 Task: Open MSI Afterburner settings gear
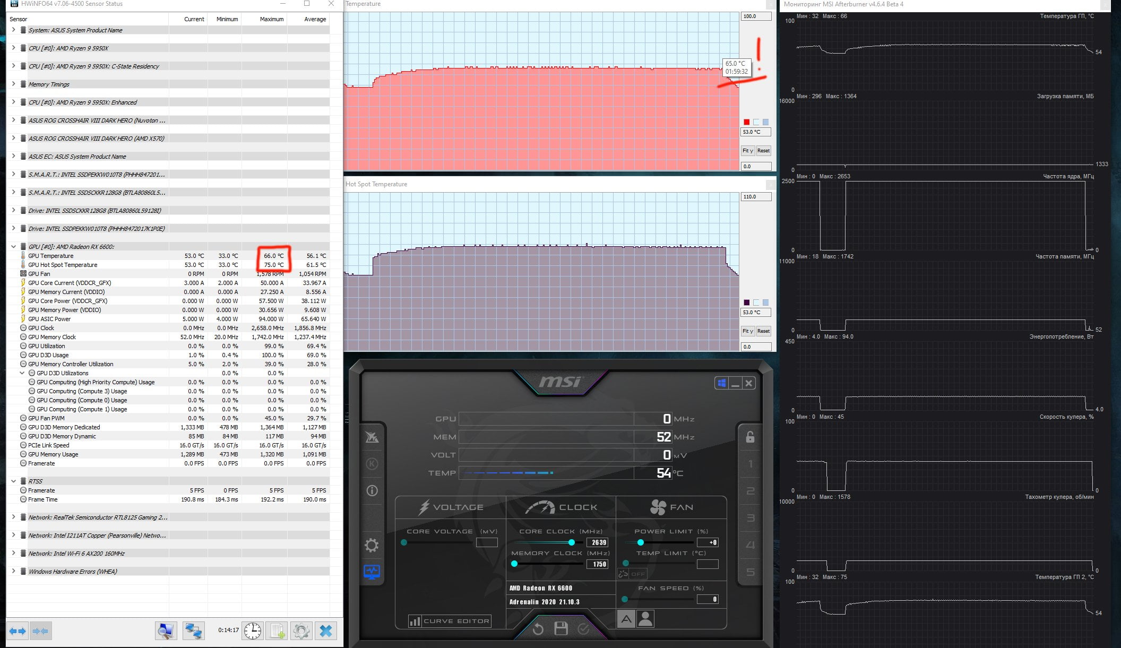tap(372, 545)
